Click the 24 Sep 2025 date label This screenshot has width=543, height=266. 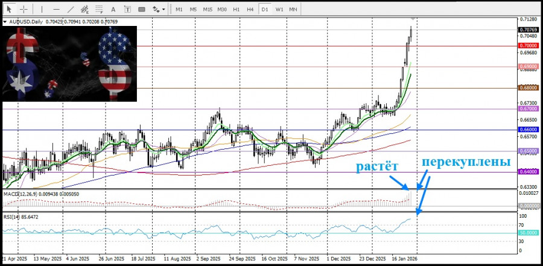[241, 259]
